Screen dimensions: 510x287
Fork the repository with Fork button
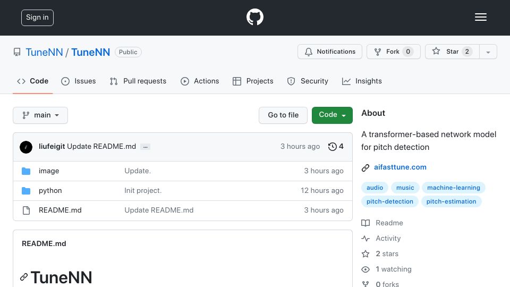[394, 52]
